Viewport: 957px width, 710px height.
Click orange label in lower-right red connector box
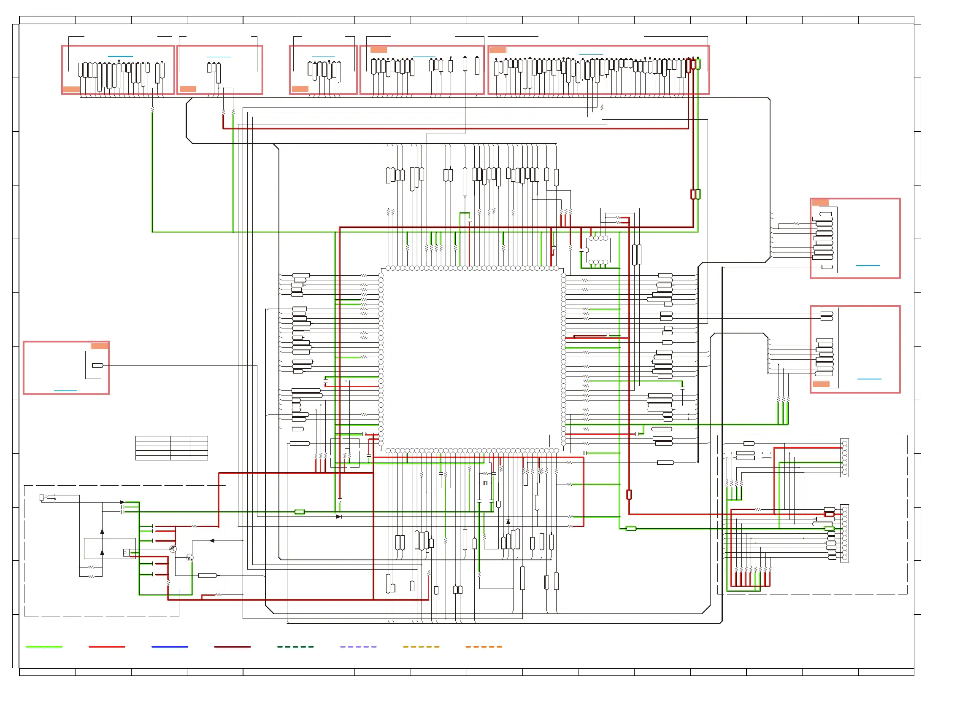[x=821, y=384]
